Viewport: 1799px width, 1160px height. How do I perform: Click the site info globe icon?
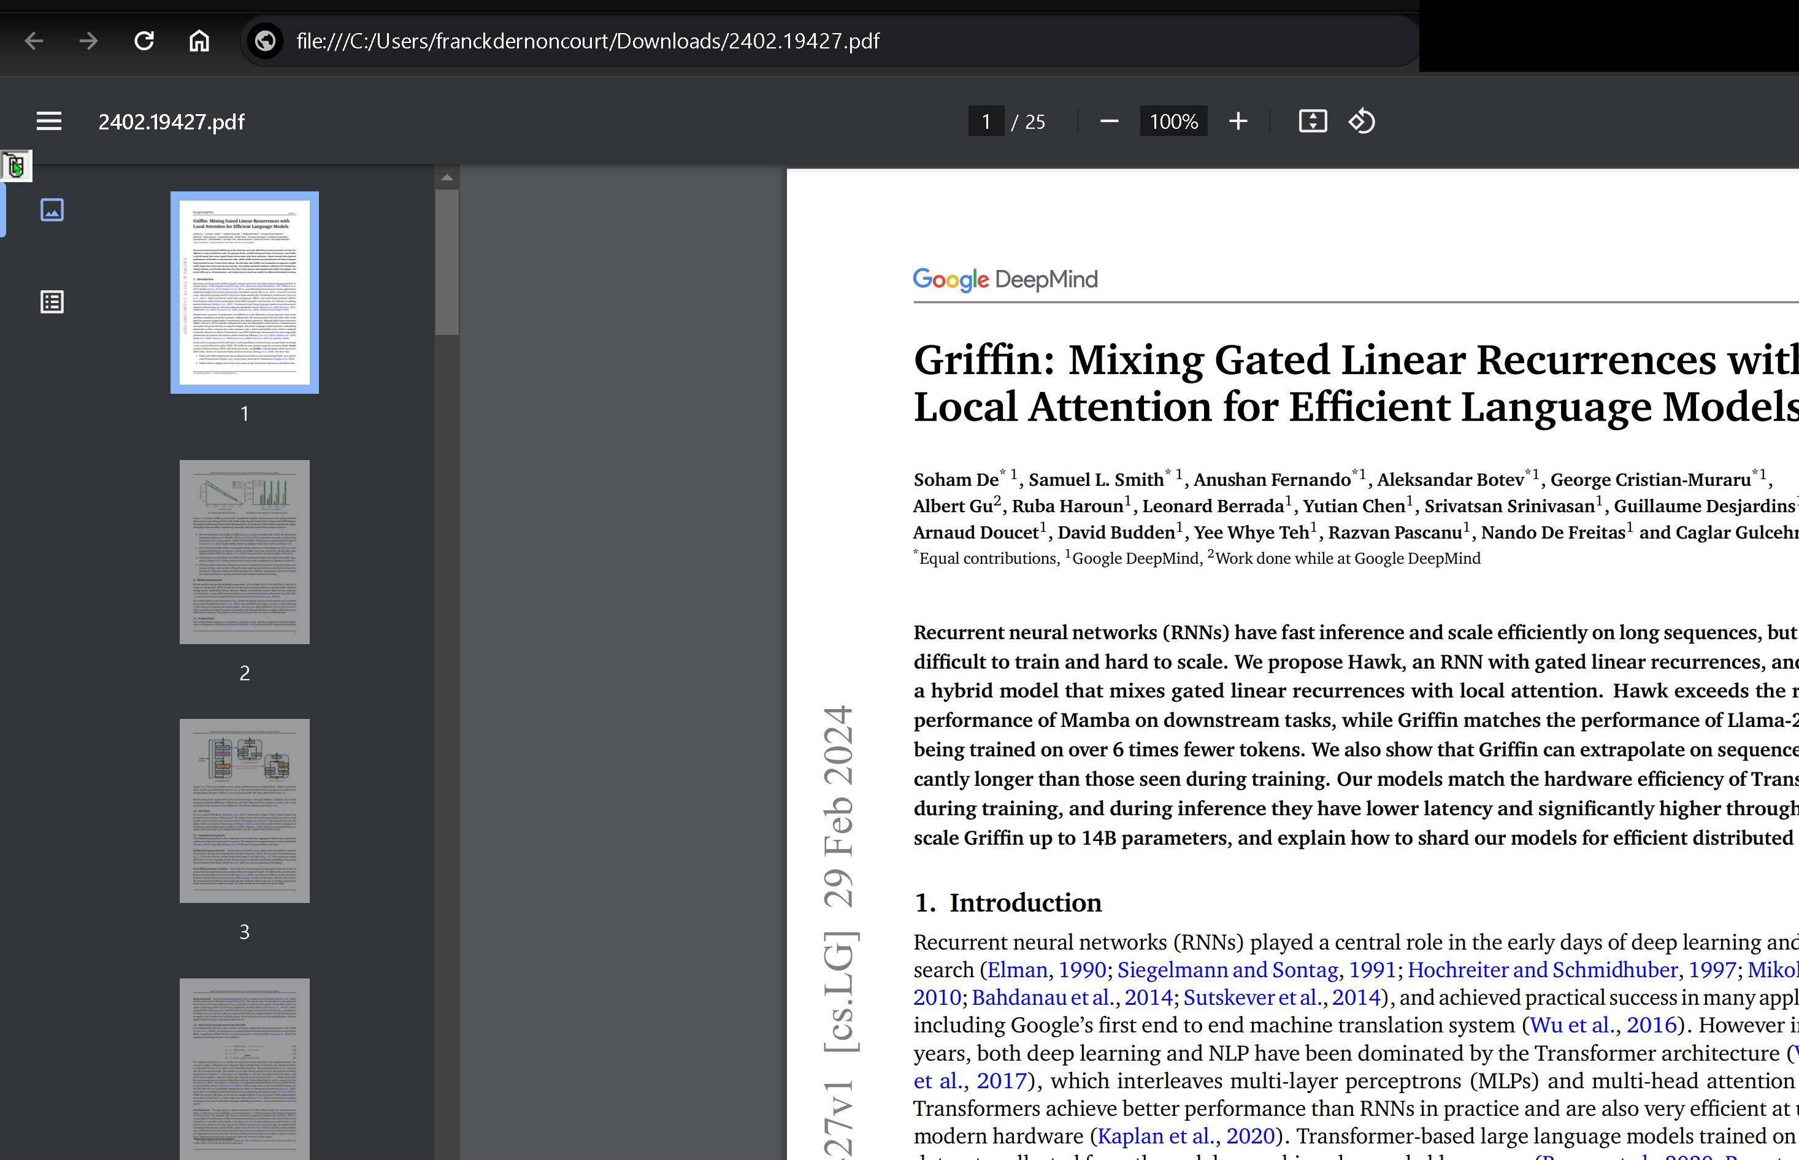[x=265, y=40]
